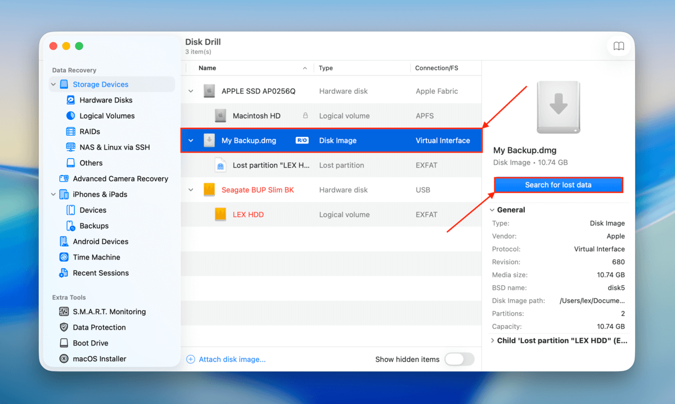This screenshot has width=675, height=404.
Task: Open the Advanced Camera Recovery section
Action: click(x=120, y=178)
